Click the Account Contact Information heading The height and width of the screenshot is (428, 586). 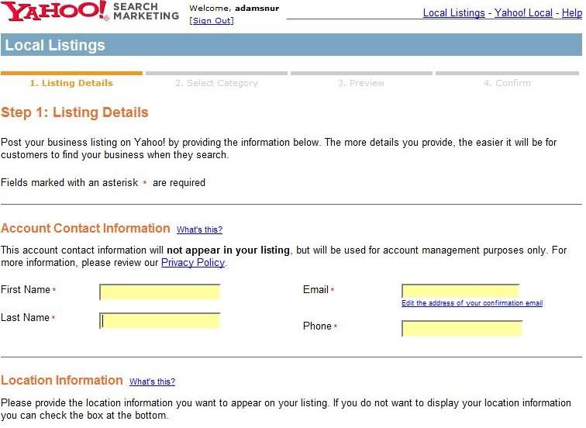click(x=85, y=229)
